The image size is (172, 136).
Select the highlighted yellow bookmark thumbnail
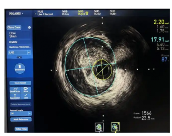pyautogui.click(x=115, y=127)
